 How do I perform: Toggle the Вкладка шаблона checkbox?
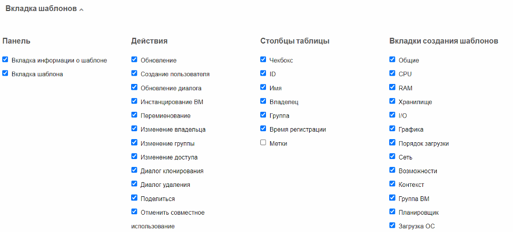coord(5,73)
